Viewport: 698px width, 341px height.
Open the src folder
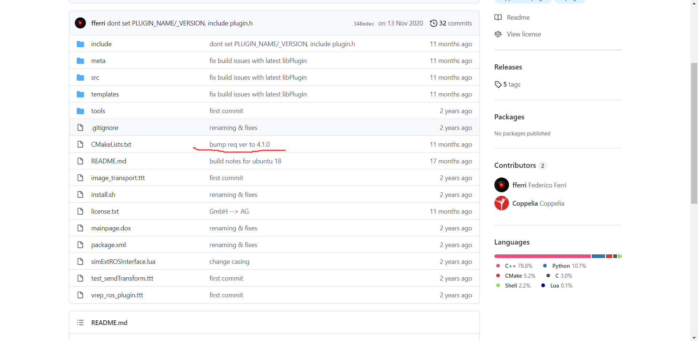tap(95, 78)
